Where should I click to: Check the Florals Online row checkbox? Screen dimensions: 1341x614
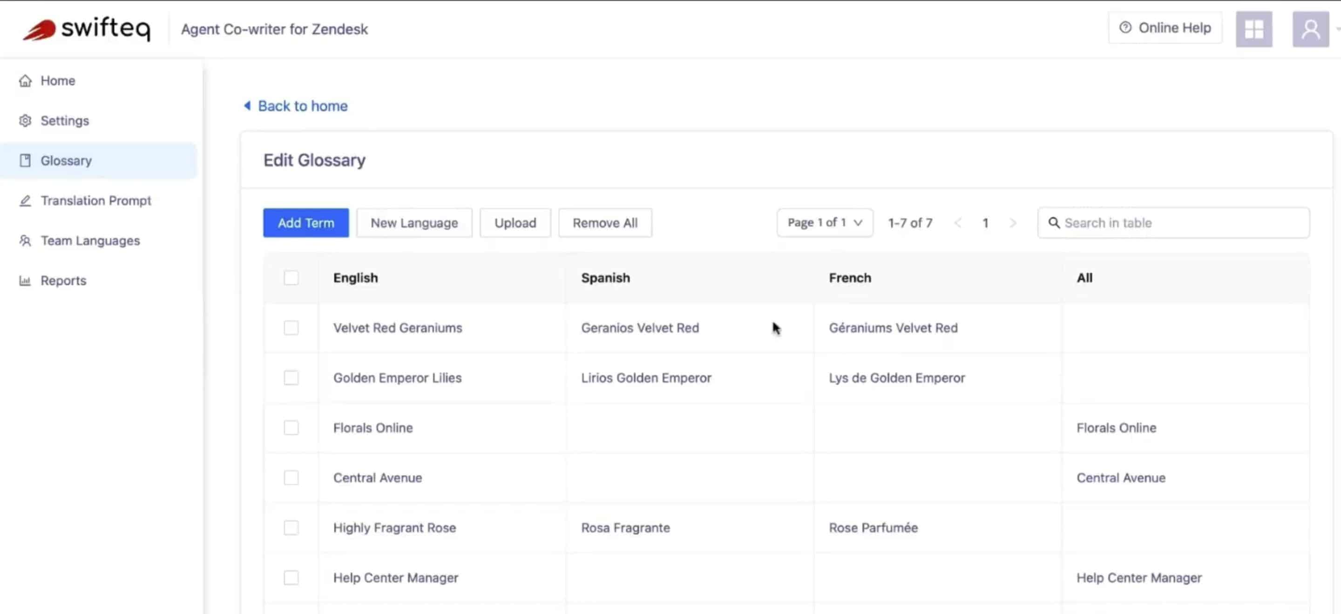coord(291,427)
